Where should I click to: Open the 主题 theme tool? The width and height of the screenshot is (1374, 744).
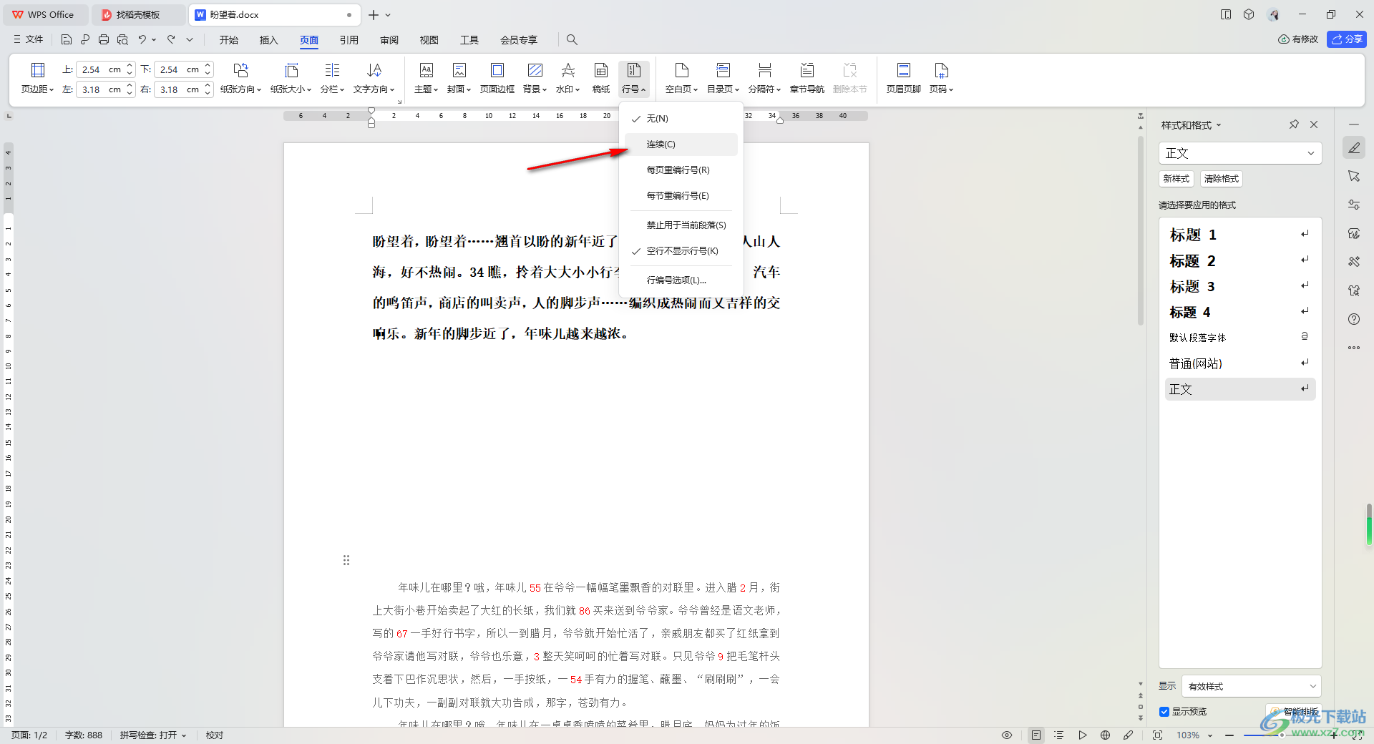[x=426, y=78]
